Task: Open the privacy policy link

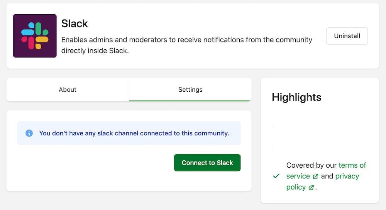Action: coord(347,176)
